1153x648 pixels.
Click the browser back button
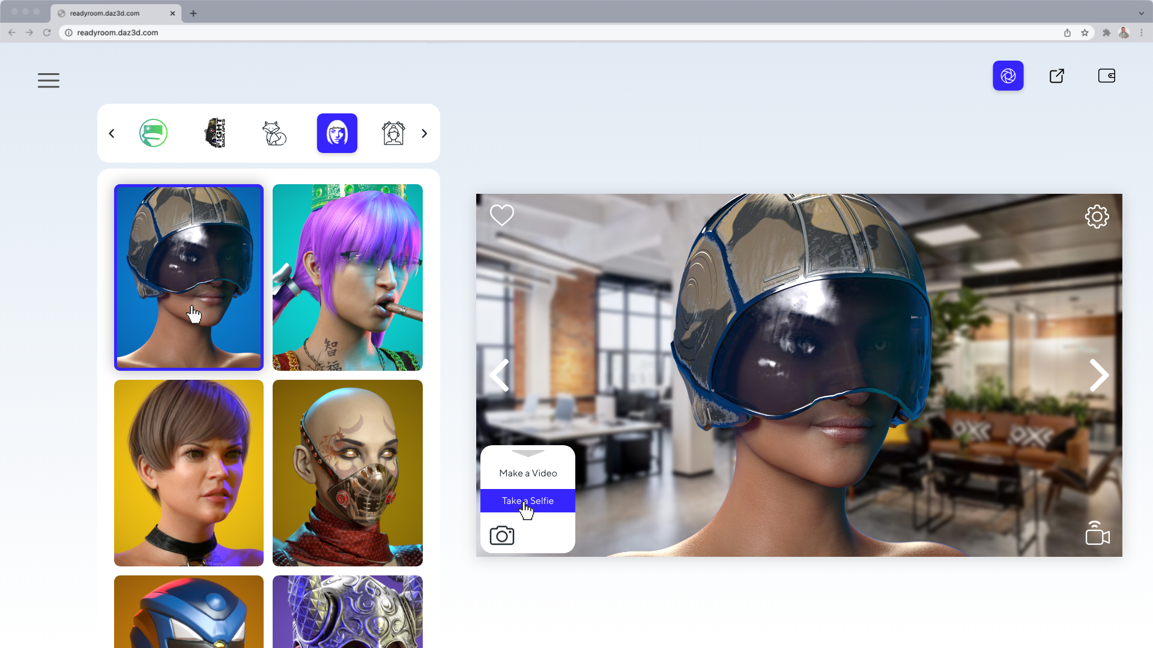click(12, 32)
